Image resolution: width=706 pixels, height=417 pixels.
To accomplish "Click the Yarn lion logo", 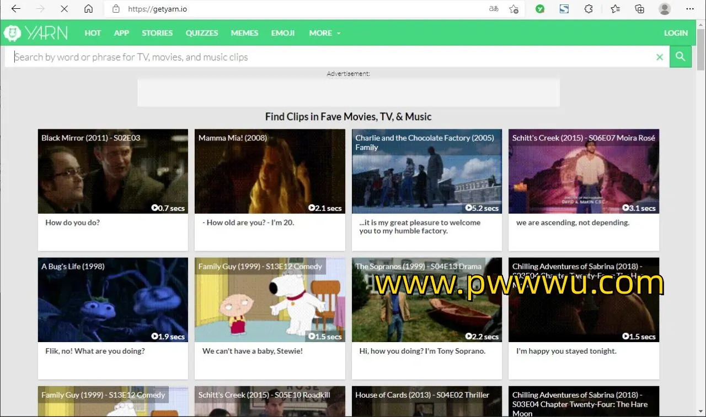I will click(12, 33).
